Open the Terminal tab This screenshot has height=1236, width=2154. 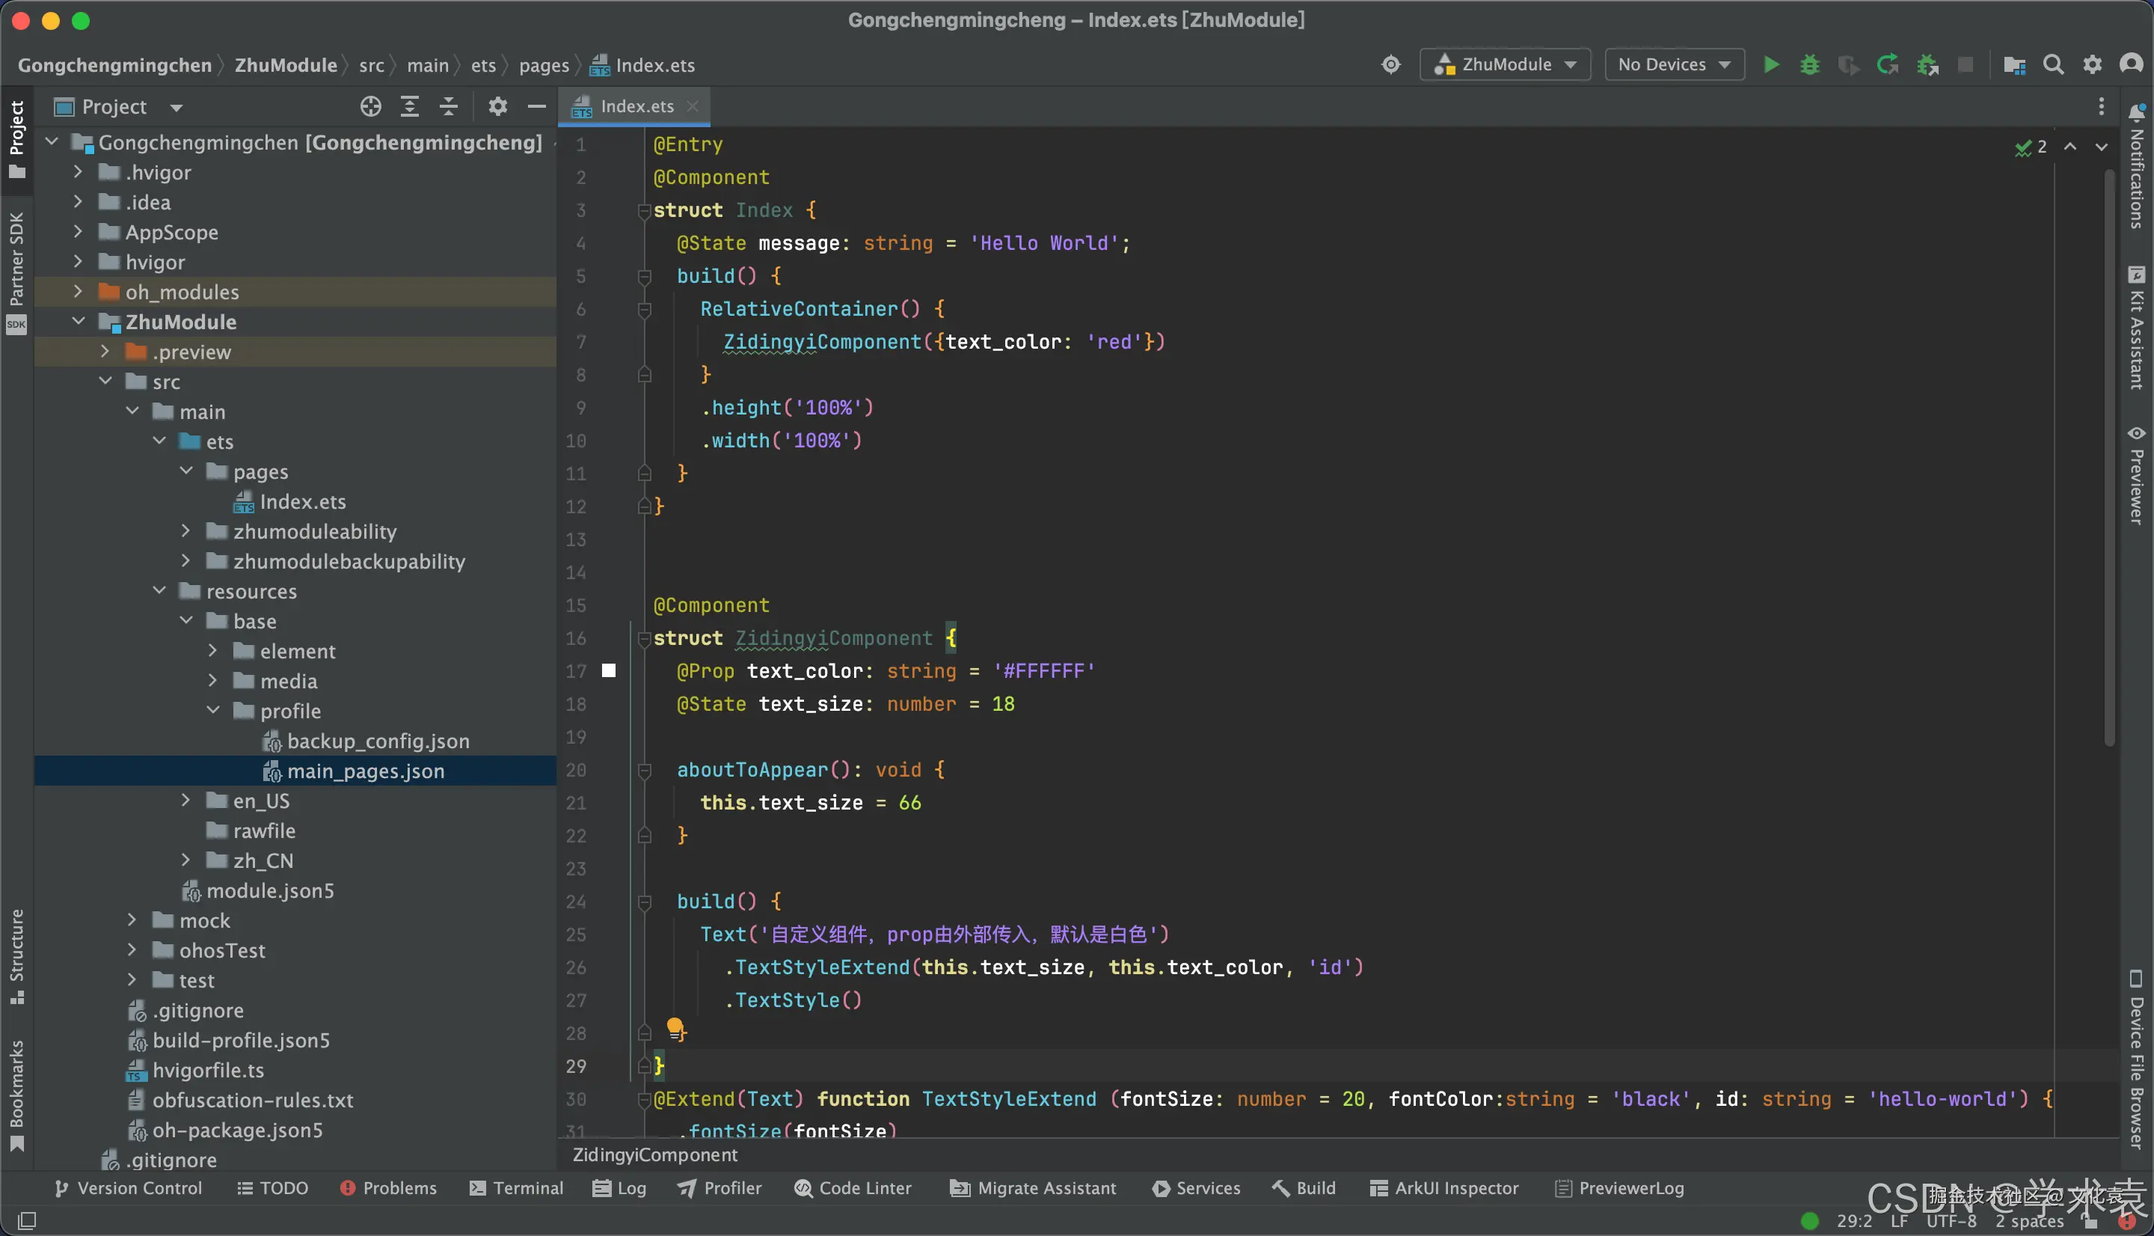coord(517,1187)
